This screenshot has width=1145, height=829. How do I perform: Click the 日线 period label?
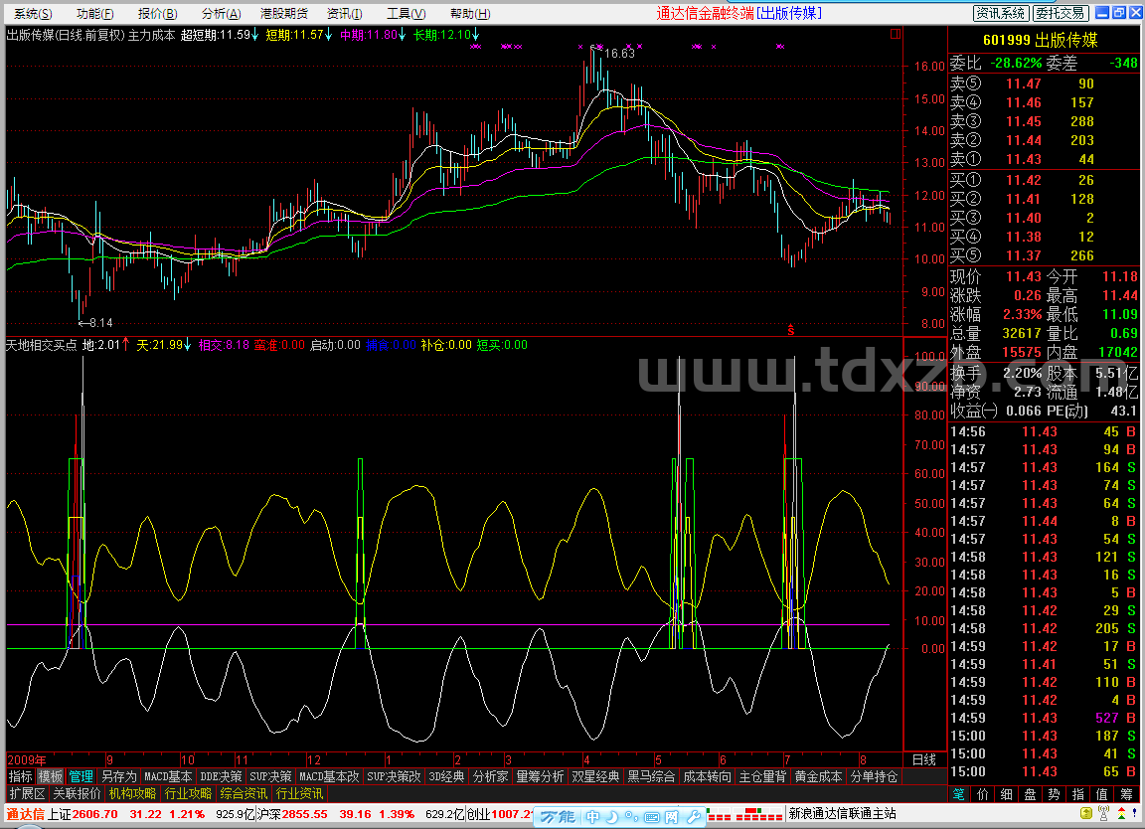click(x=923, y=759)
